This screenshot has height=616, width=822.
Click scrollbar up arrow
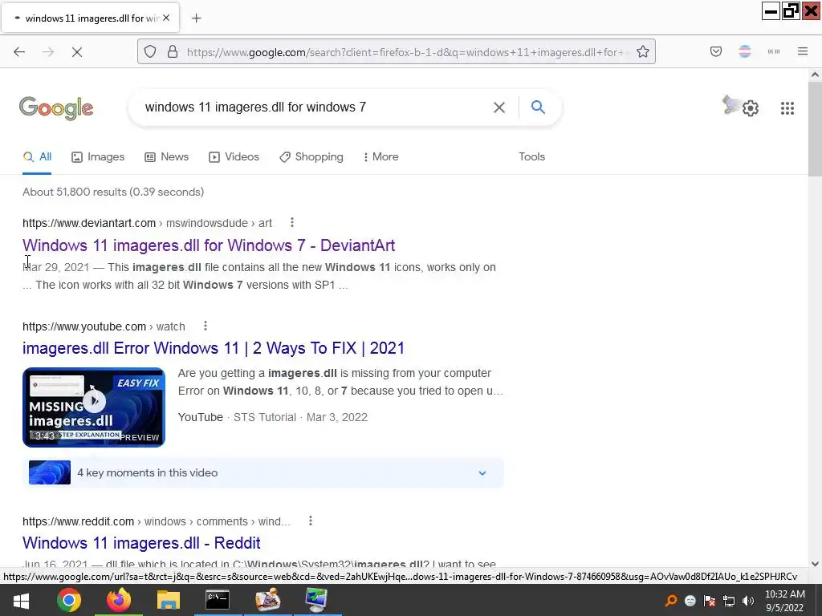coord(815,75)
